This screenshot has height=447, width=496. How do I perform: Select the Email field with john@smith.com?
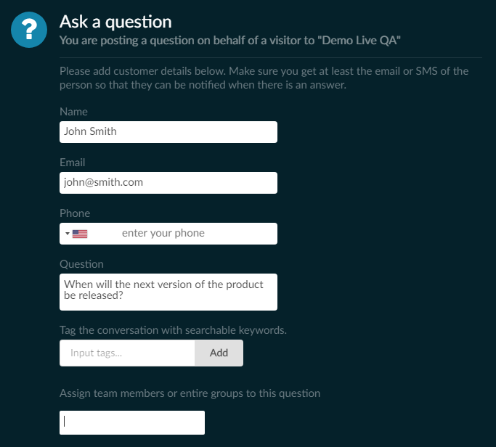tap(168, 183)
